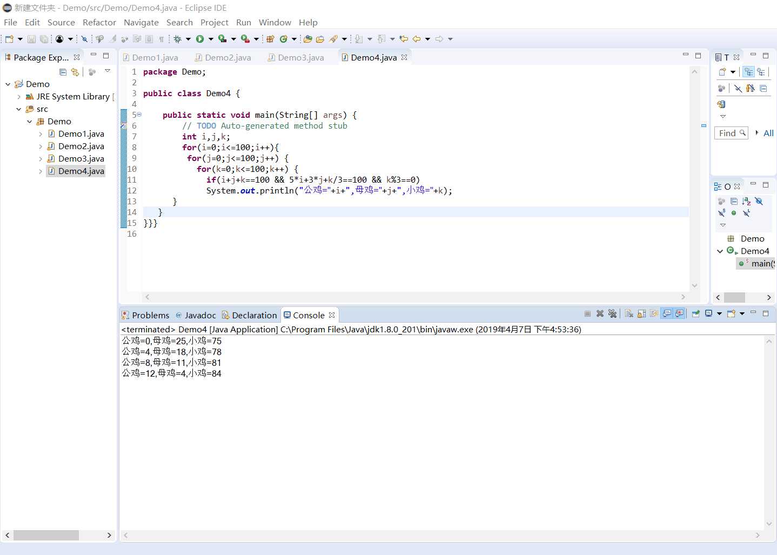Click Sort alphabetically icon in Outline
The height and width of the screenshot is (555, 777).
(746, 201)
